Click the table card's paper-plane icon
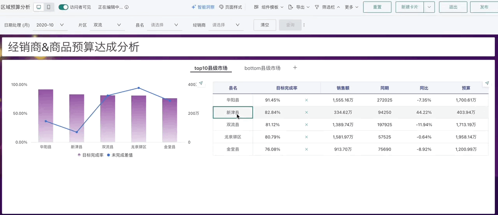The height and width of the screenshot is (215, 498). coord(487,83)
